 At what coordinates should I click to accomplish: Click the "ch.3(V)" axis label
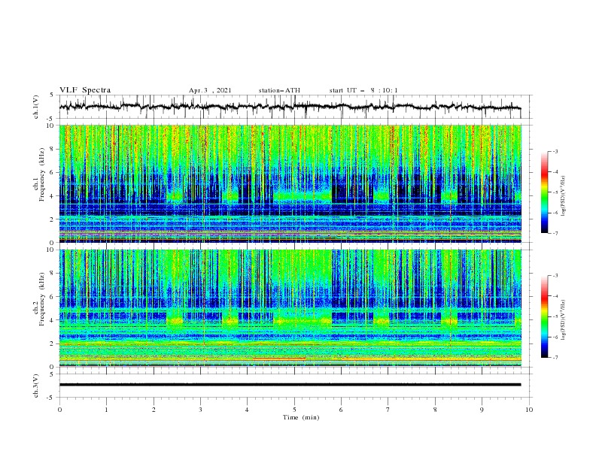pyautogui.click(x=36, y=386)
